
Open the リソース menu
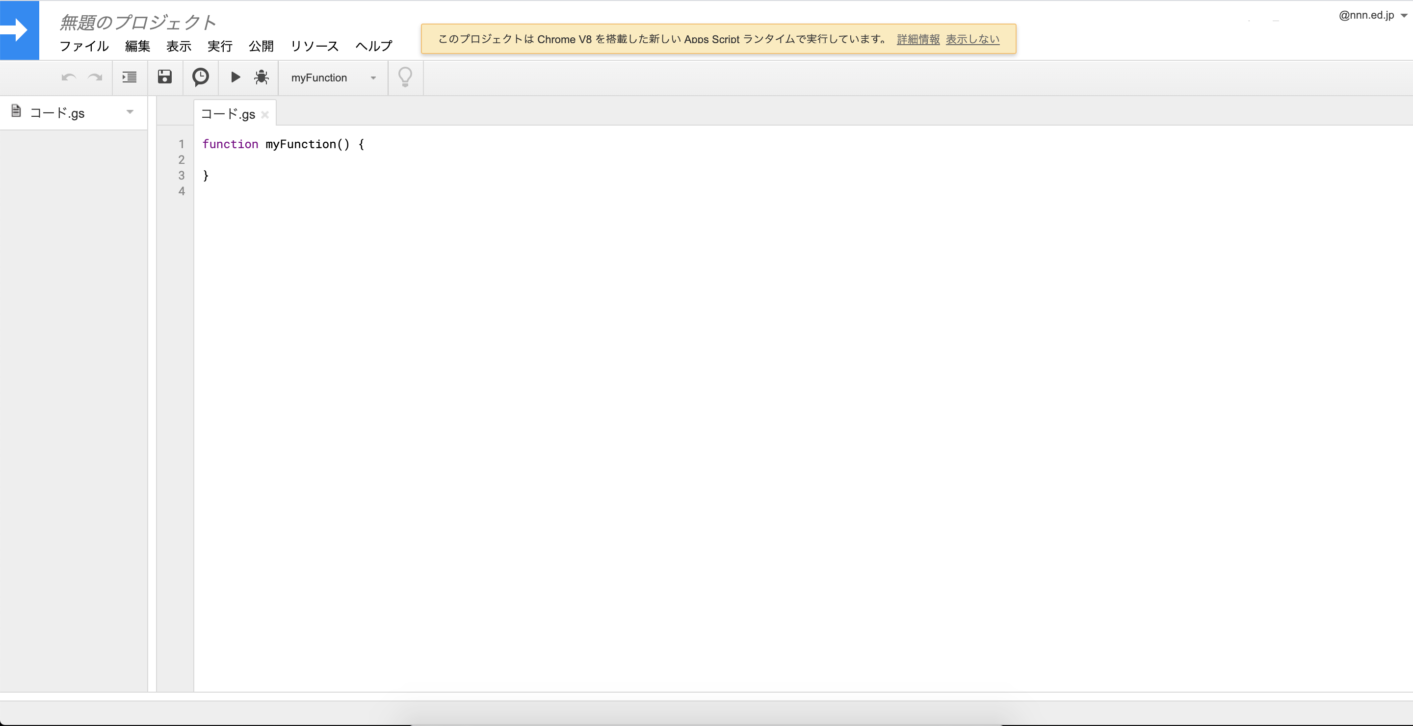[315, 46]
